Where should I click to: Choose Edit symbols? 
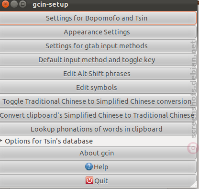[x=98, y=88]
